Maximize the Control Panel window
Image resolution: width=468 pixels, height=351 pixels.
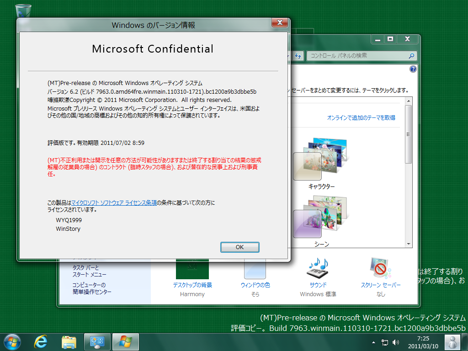[x=390, y=39]
